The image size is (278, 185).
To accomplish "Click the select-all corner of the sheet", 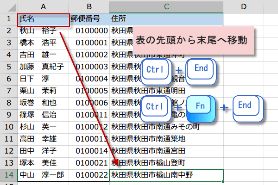I will [8, 6].
